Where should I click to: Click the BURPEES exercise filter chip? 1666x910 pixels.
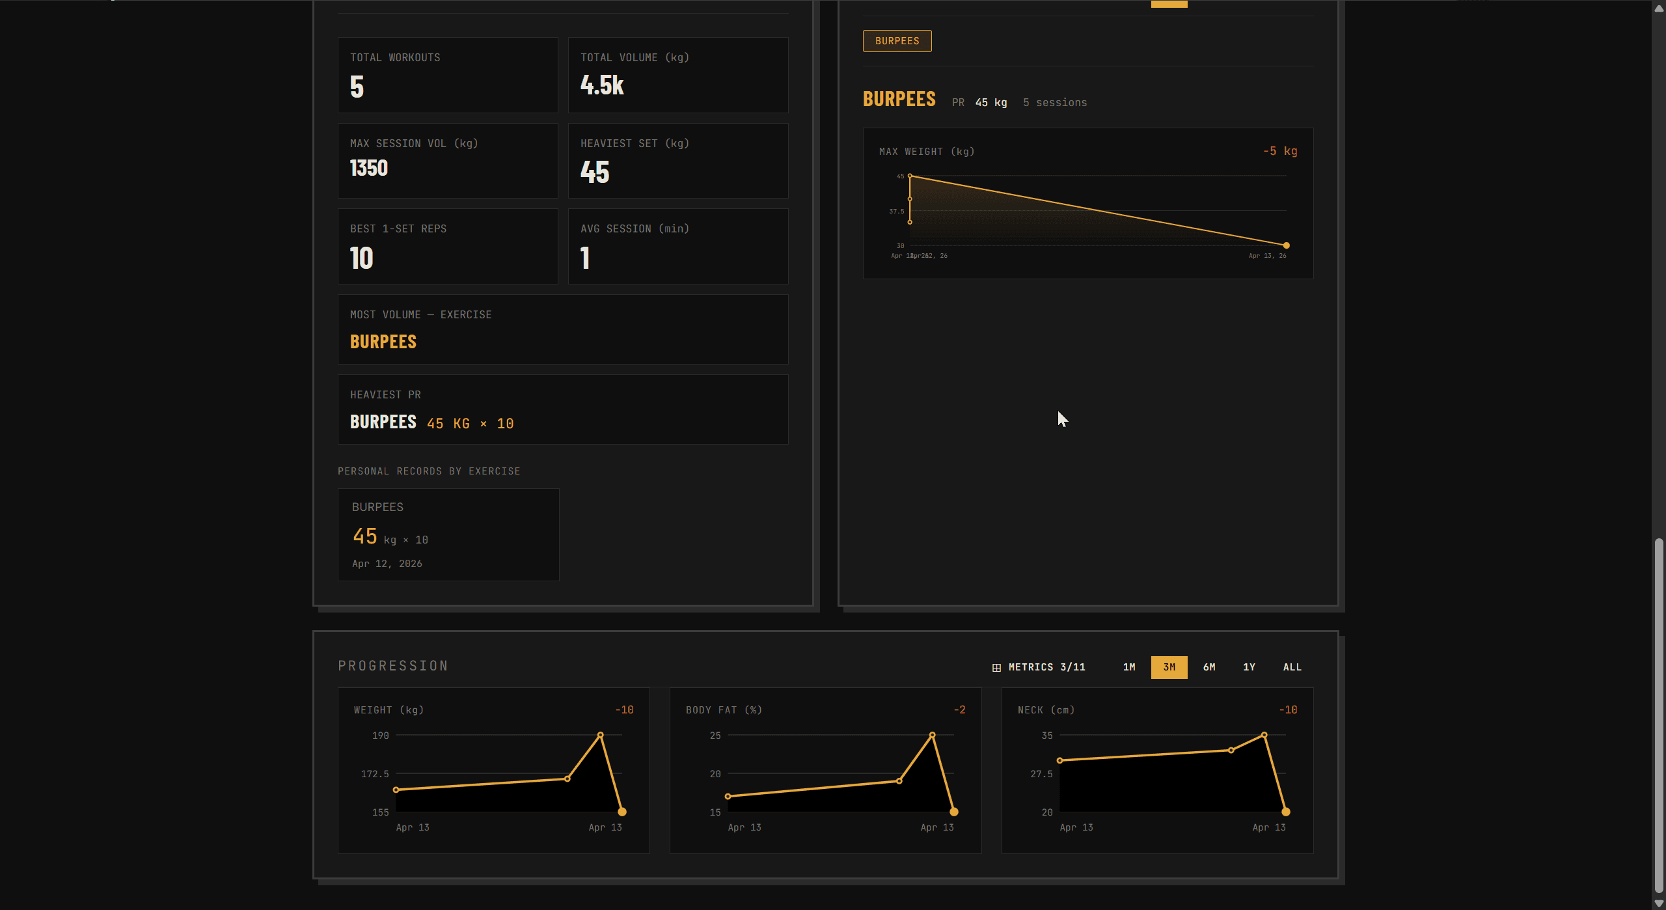(897, 41)
